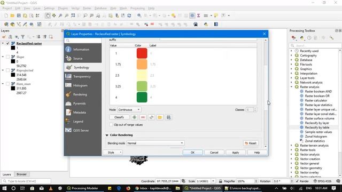Image resolution: width=342 pixels, height=192 pixels.
Task: Open the Blending mode dropdown
Action: pos(156,143)
